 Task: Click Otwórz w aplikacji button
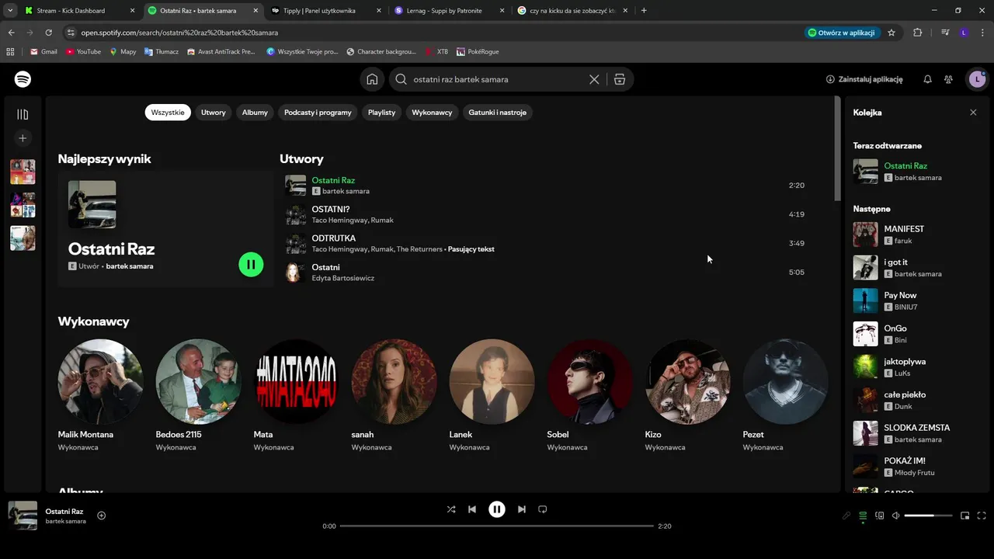[x=842, y=33]
